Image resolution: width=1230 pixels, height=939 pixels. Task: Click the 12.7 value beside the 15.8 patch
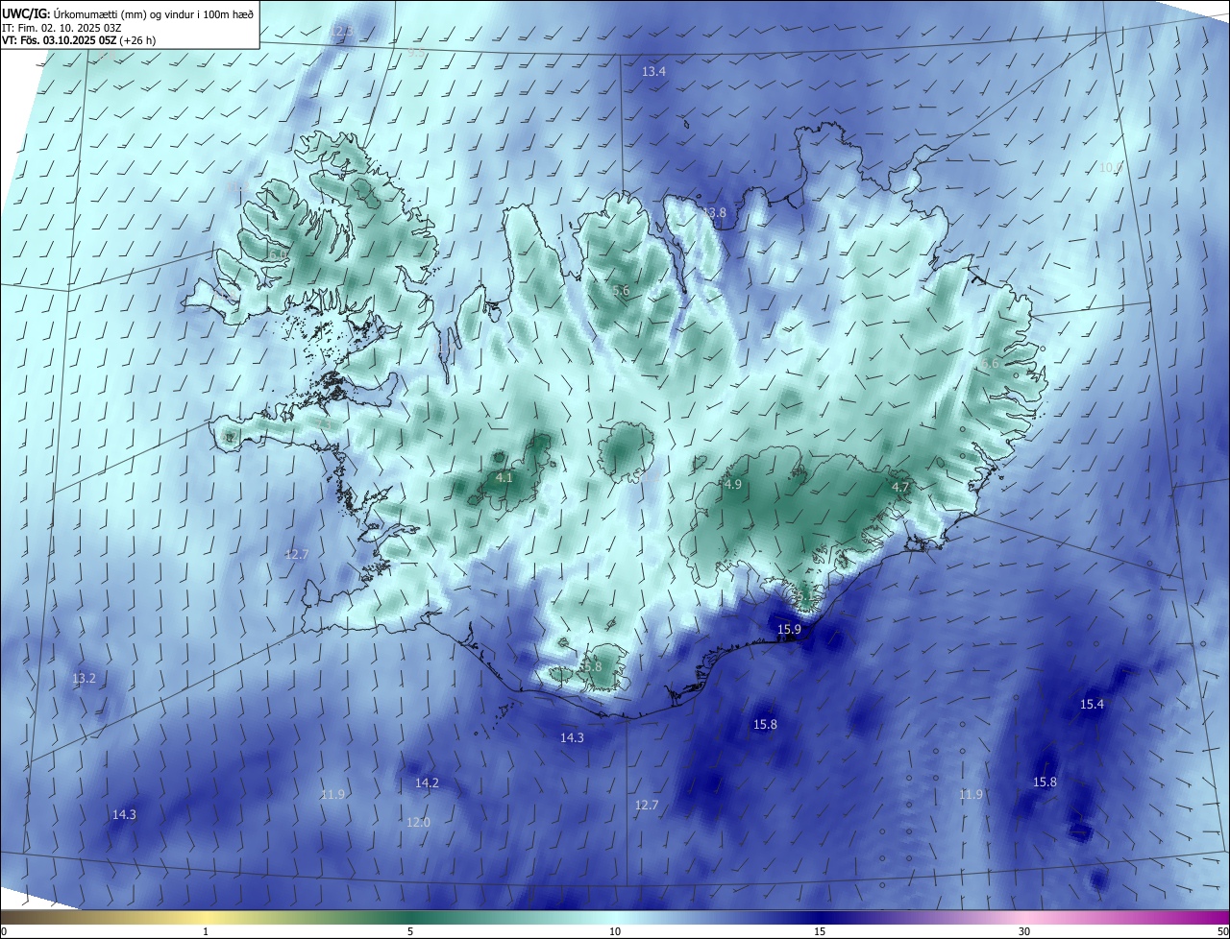click(647, 806)
